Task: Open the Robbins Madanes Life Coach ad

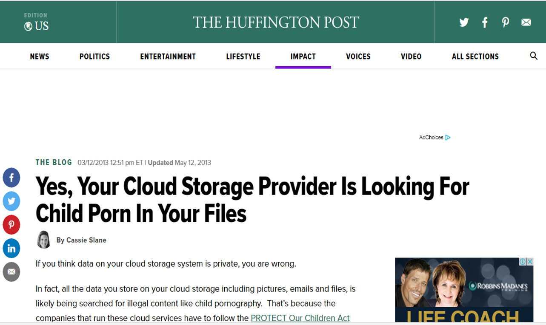Action: pos(464,290)
